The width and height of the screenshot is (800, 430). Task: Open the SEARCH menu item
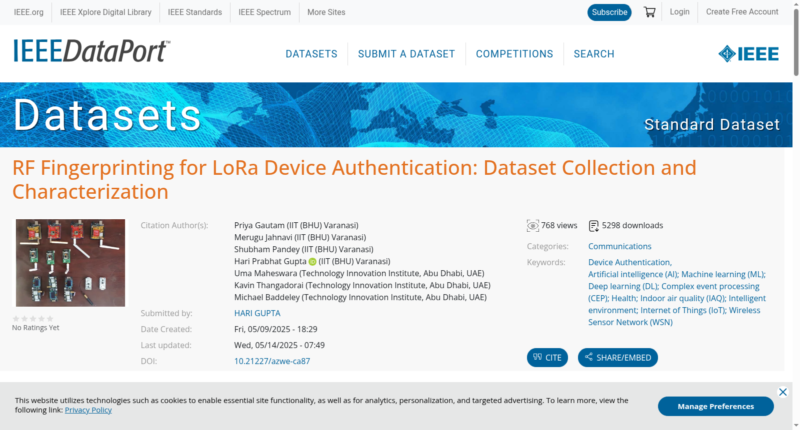click(594, 54)
